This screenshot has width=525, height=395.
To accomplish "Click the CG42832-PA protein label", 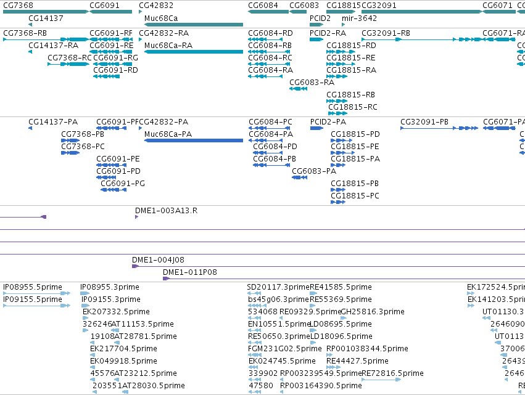I will [x=163, y=122].
